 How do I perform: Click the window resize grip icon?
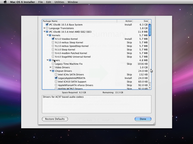[x=154, y=123]
